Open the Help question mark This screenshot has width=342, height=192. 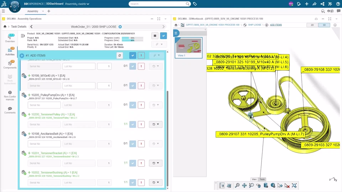[338, 4]
